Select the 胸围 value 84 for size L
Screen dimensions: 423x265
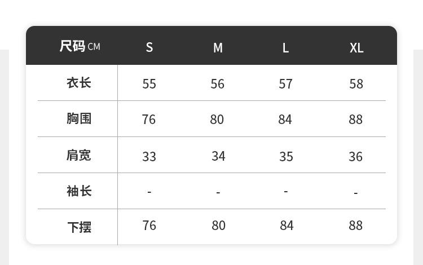click(285, 120)
